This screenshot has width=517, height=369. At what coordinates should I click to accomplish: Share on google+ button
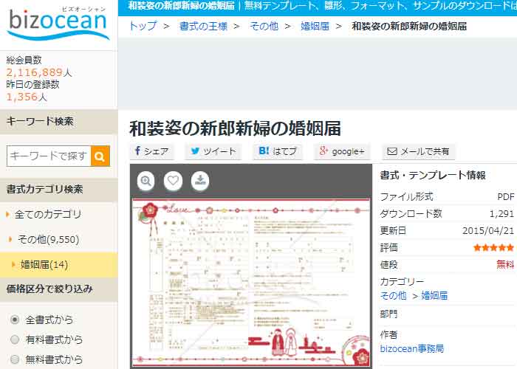point(341,151)
